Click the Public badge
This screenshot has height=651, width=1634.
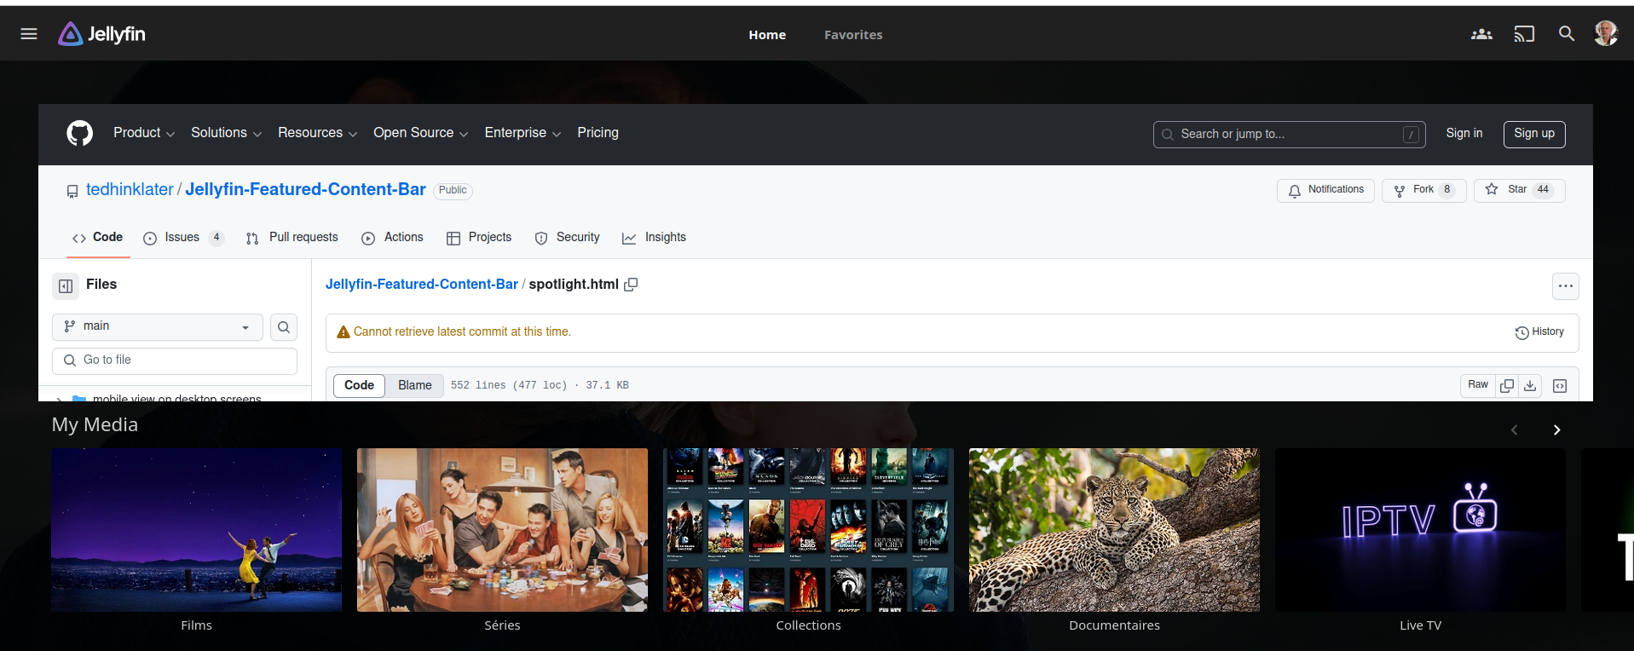pyautogui.click(x=453, y=190)
